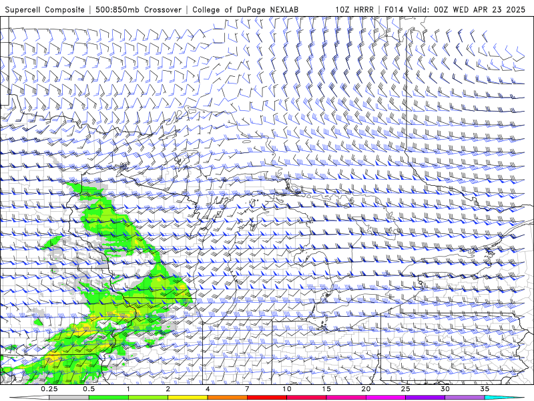Click the "F014 Valid: 00Z WED APR 23 2025" text
This screenshot has height=401, width=534.
455,10
